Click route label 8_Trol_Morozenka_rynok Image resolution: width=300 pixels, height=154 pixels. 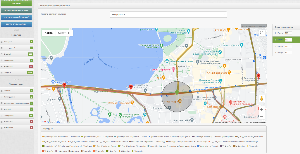pos(55,142)
